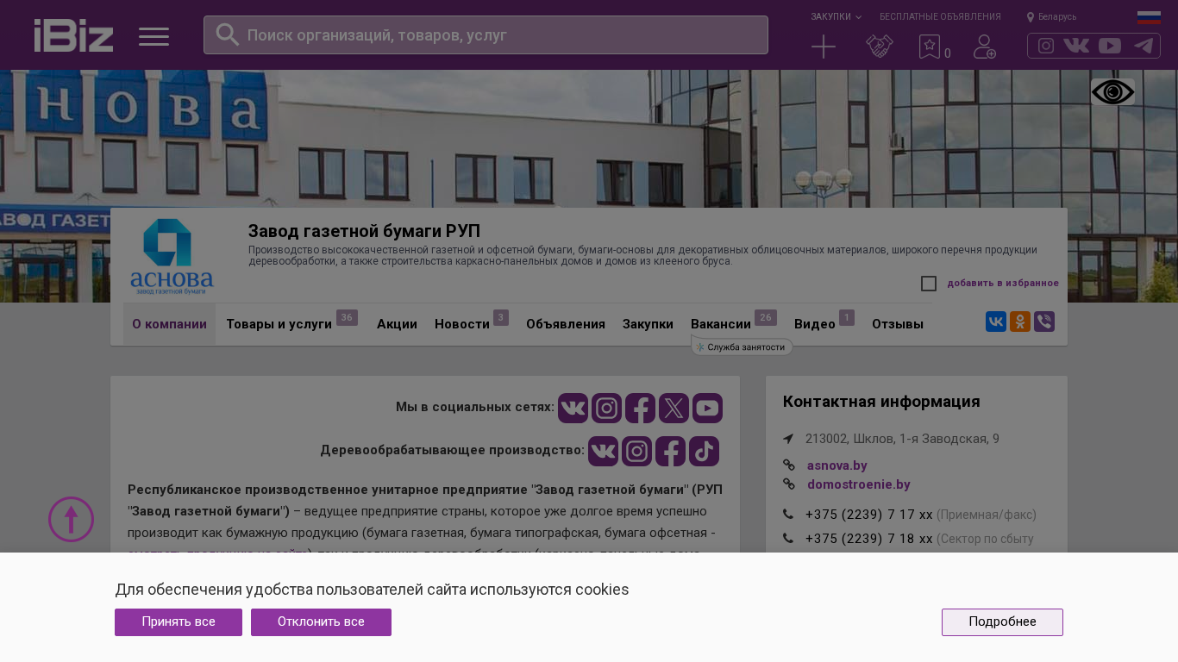
Task: Click the iBiz logo in the header
Action: pos(73,35)
